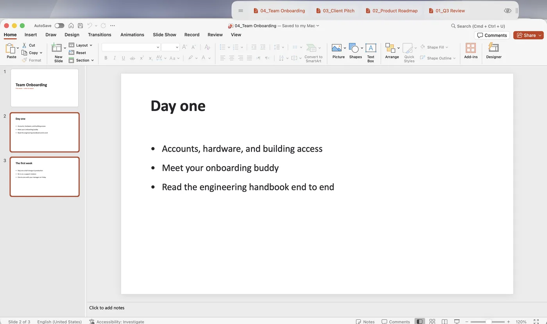Image resolution: width=547 pixels, height=324 pixels.
Task: Toggle Bold formatting
Action: click(x=106, y=58)
